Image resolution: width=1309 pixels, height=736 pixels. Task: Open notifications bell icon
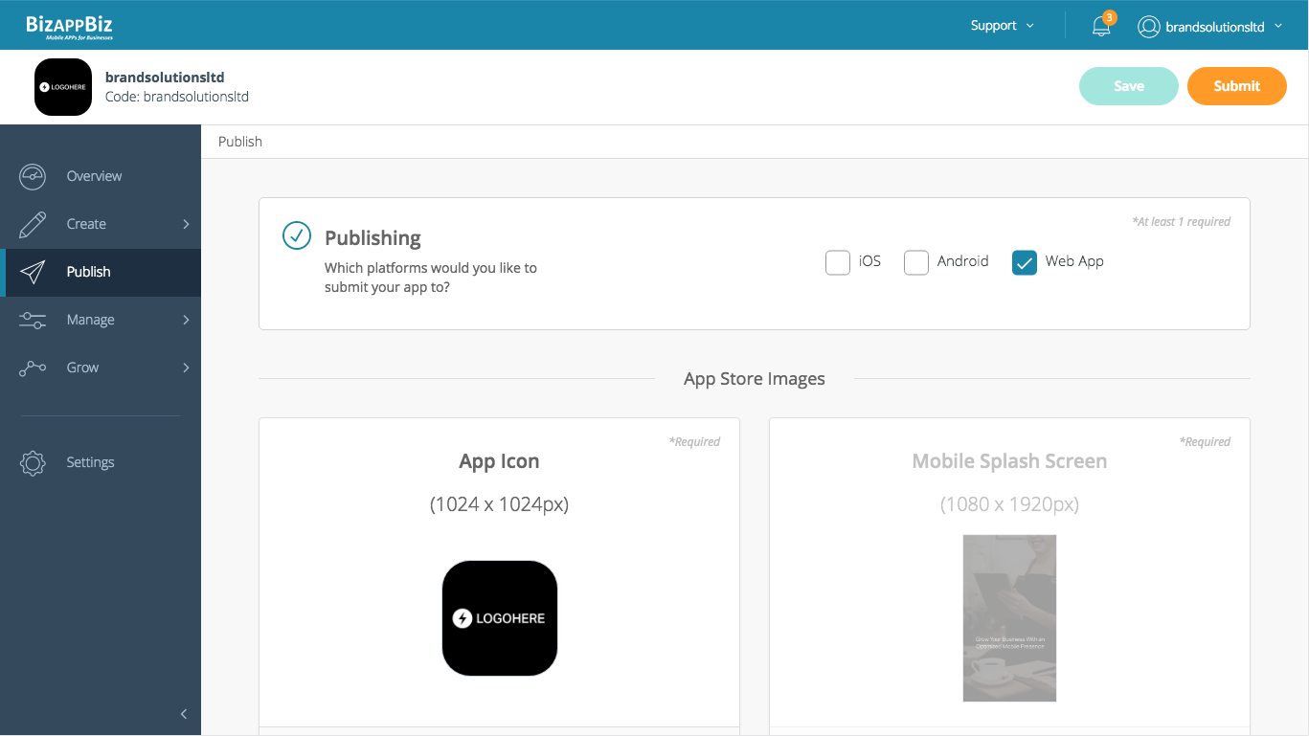click(1101, 27)
